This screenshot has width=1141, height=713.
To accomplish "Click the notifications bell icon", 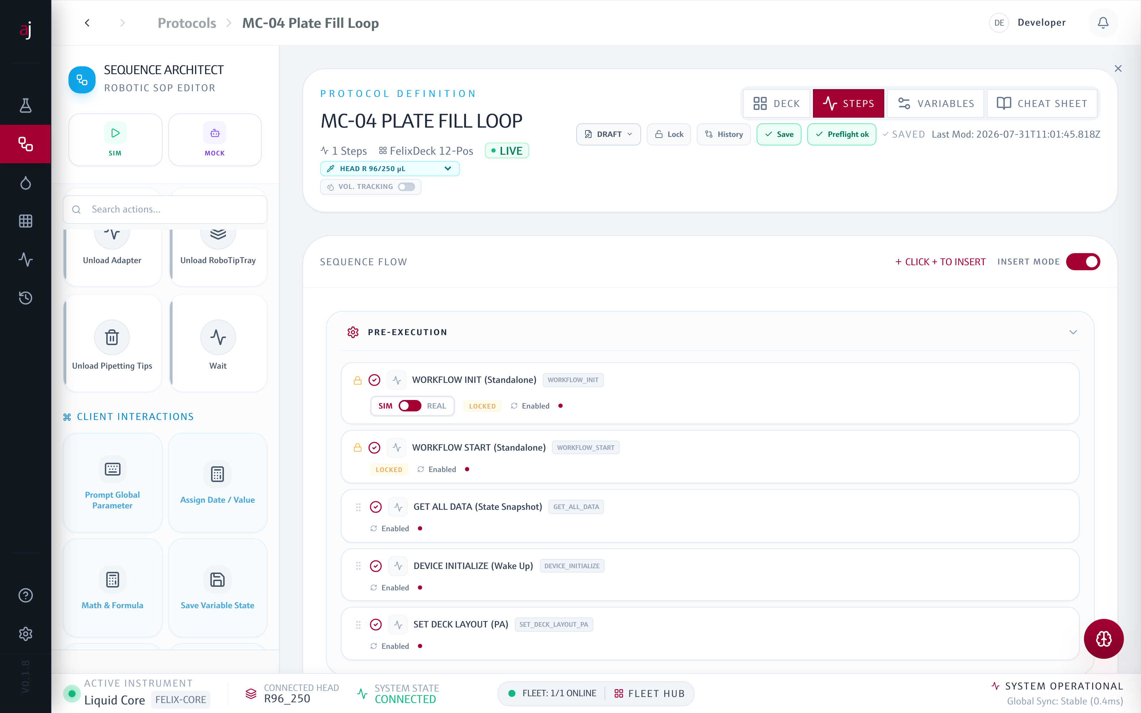I will coord(1103,22).
